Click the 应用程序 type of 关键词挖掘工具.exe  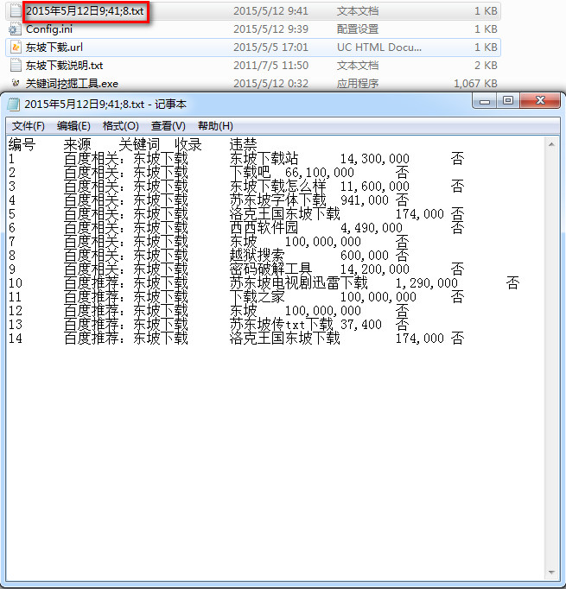[358, 84]
